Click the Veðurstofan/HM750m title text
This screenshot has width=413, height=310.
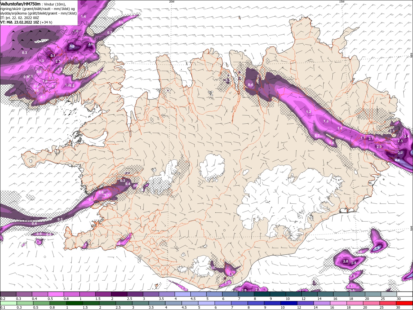tap(20, 4)
